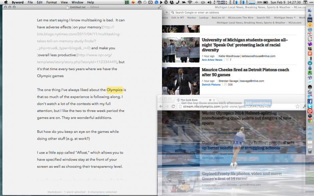The image size is (314, 196).
Task: Open the Reminders checklist icon in the Dock
Action: (310, 39)
